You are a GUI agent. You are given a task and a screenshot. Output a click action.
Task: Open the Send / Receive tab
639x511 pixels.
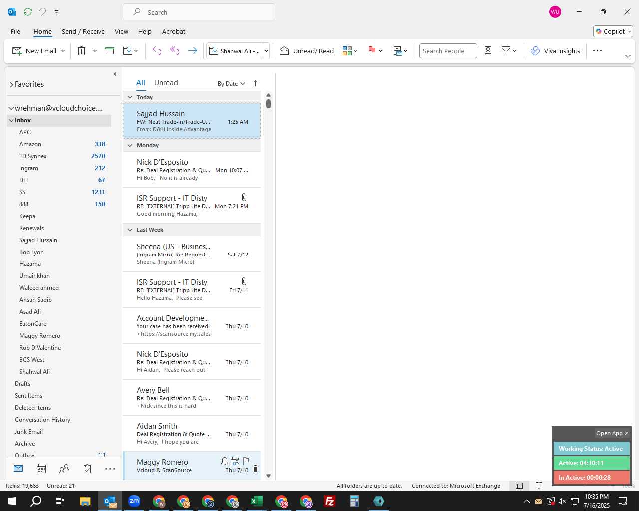click(83, 31)
